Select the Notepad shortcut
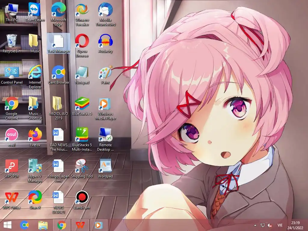This screenshot has width=308, height=231. (x=82, y=75)
